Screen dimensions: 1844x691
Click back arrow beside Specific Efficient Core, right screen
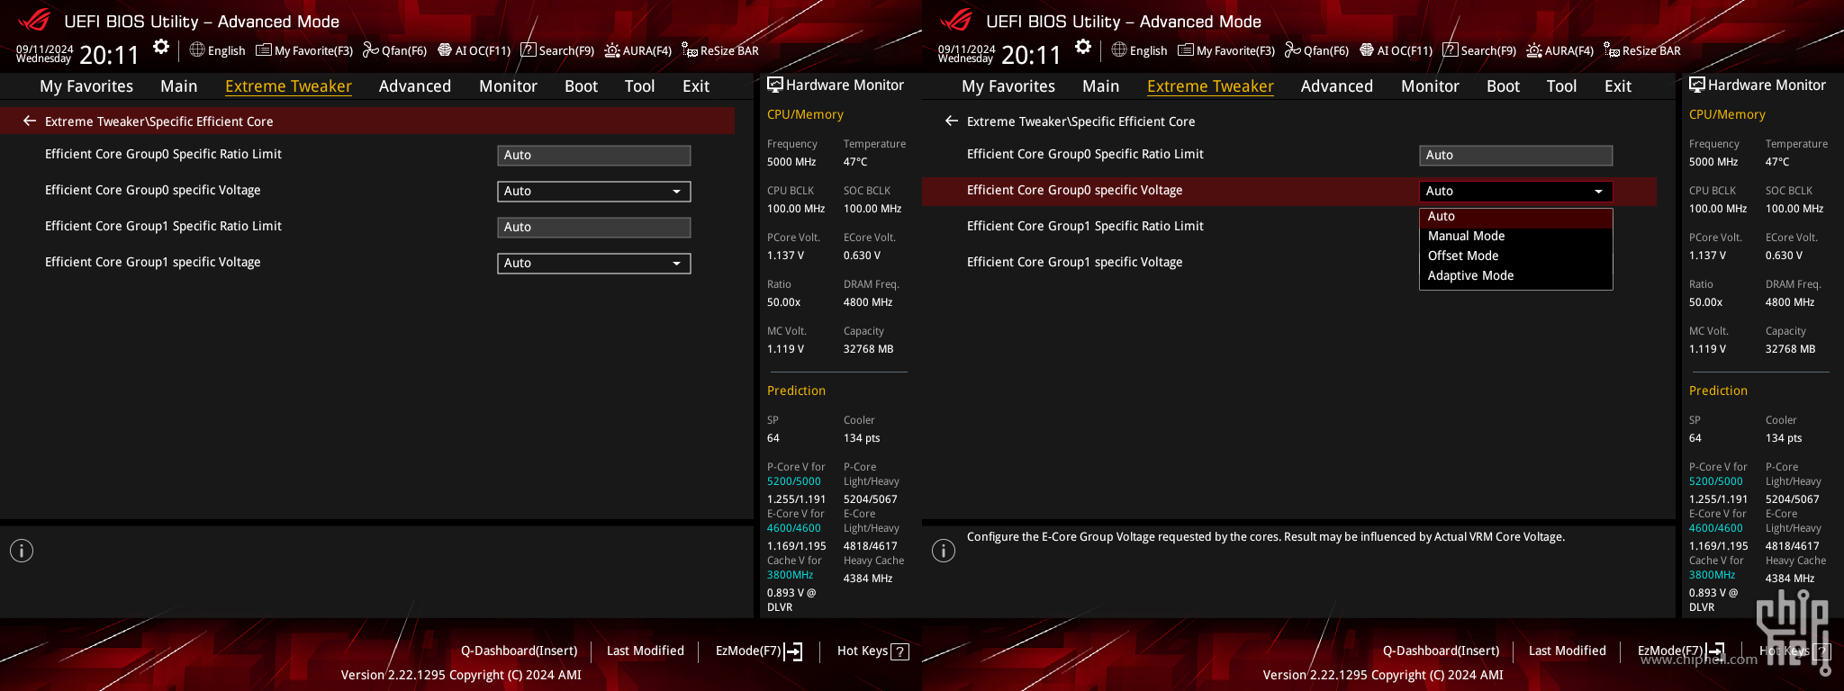pos(952,121)
